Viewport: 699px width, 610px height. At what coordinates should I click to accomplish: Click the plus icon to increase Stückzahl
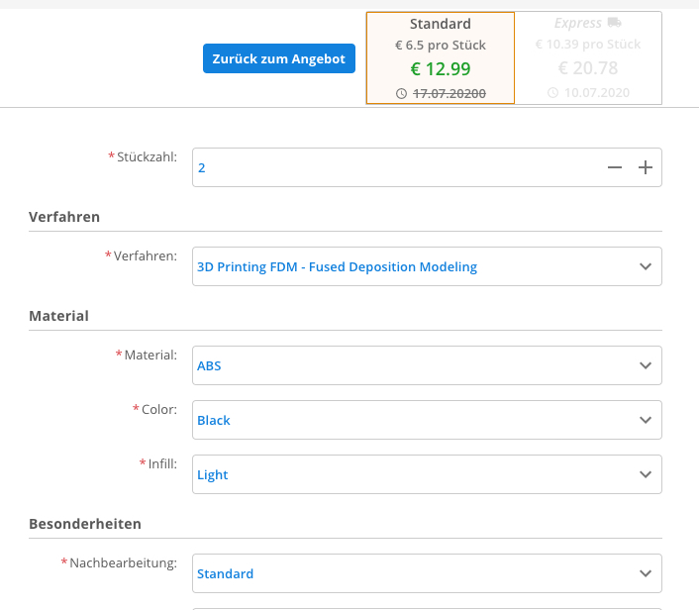(x=646, y=168)
